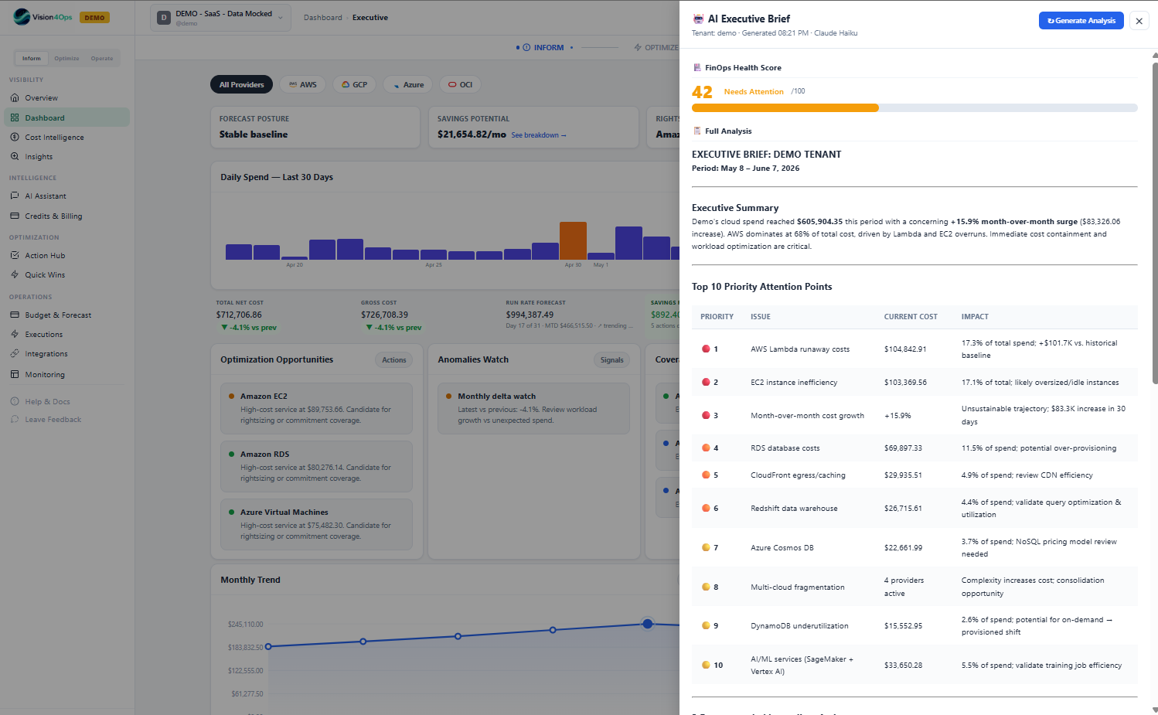Enable the Azure provider filter
1158x715 pixels.
[x=407, y=85]
